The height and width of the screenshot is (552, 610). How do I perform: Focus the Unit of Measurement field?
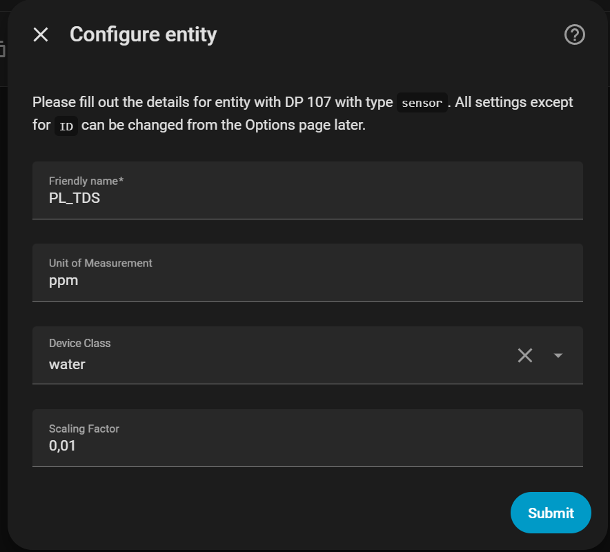[x=307, y=273]
